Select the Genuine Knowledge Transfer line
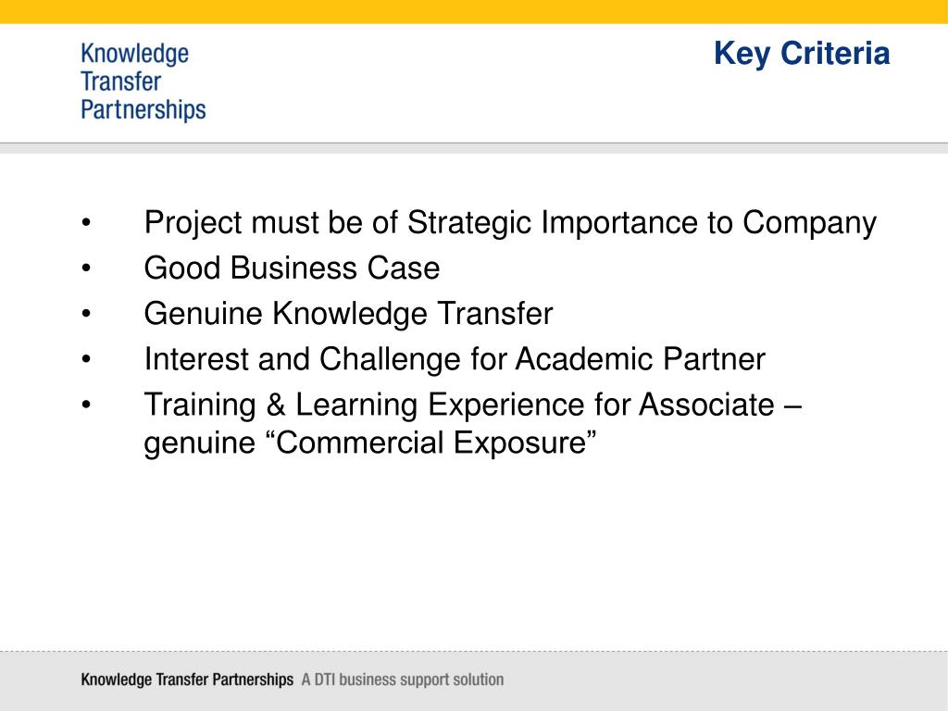Image resolution: width=948 pixels, height=711 pixels. (x=348, y=315)
